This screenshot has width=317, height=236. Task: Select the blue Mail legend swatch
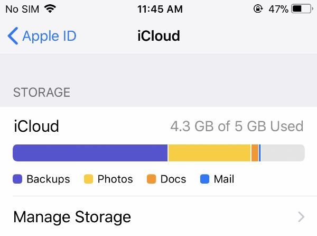tap(204, 179)
